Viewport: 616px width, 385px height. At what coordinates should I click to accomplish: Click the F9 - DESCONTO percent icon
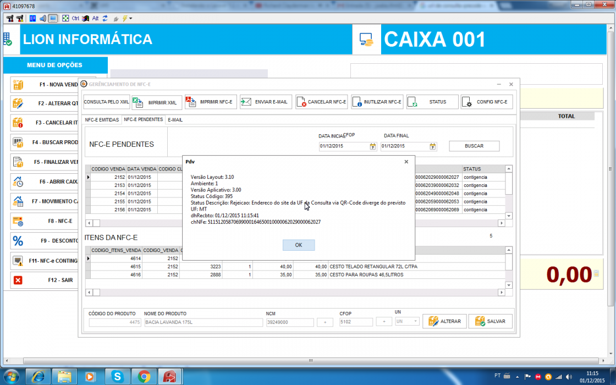(x=18, y=241)
